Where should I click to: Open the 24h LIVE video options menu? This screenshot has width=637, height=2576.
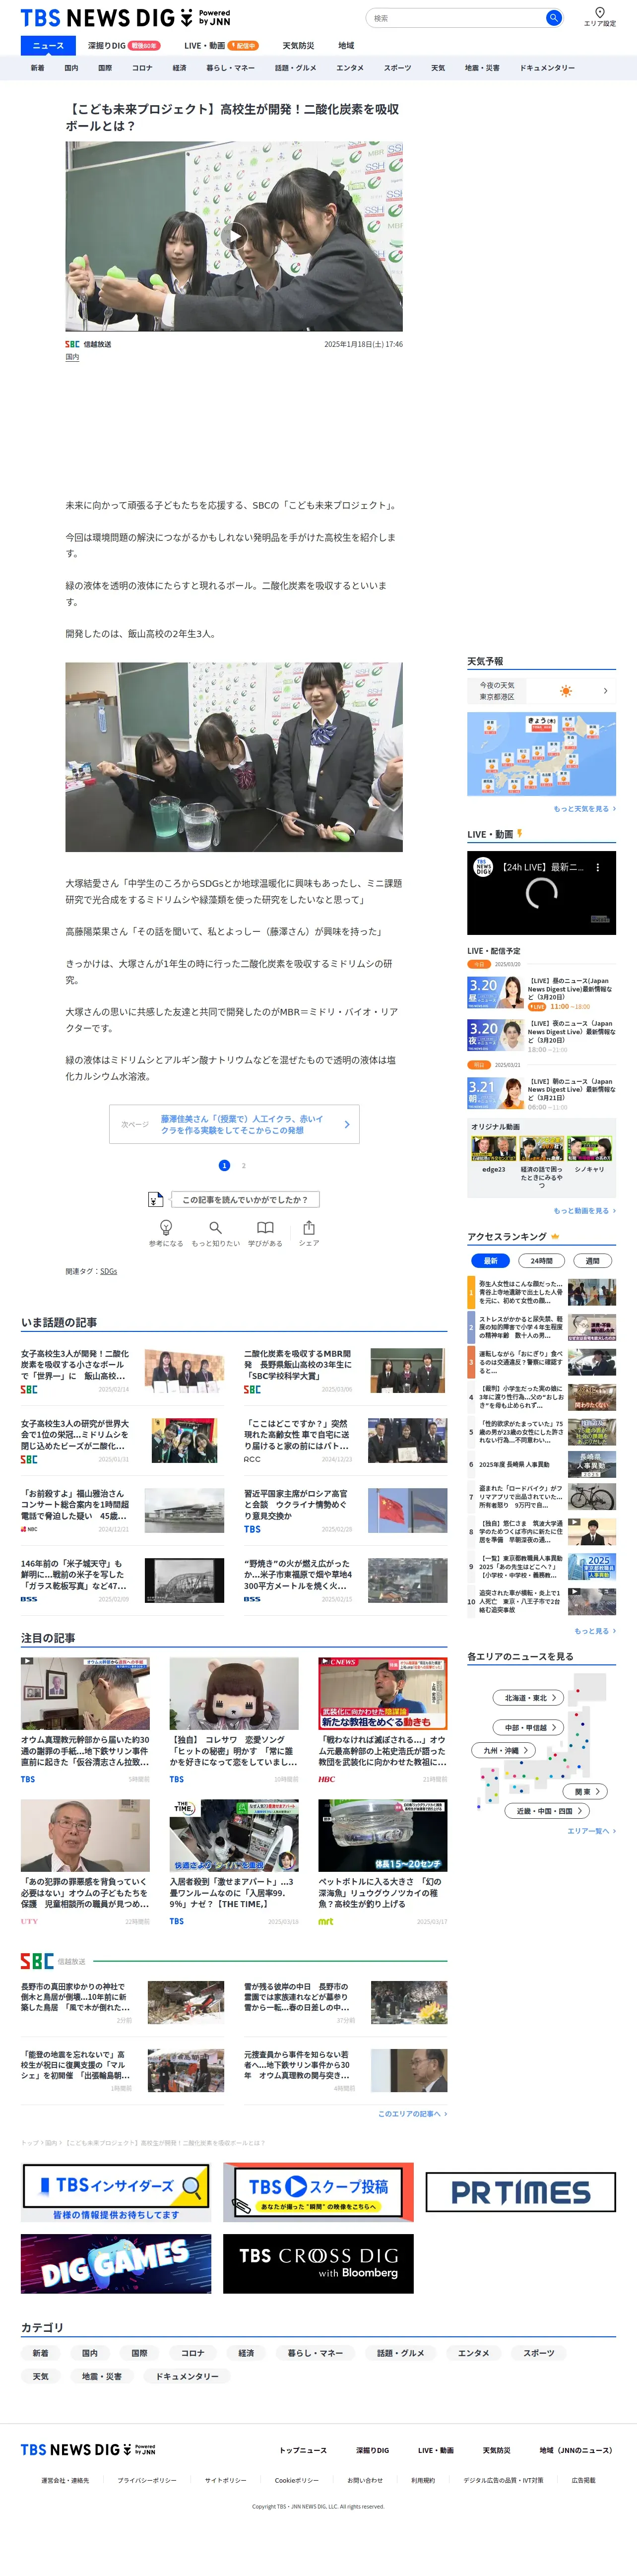click(598, 867)
